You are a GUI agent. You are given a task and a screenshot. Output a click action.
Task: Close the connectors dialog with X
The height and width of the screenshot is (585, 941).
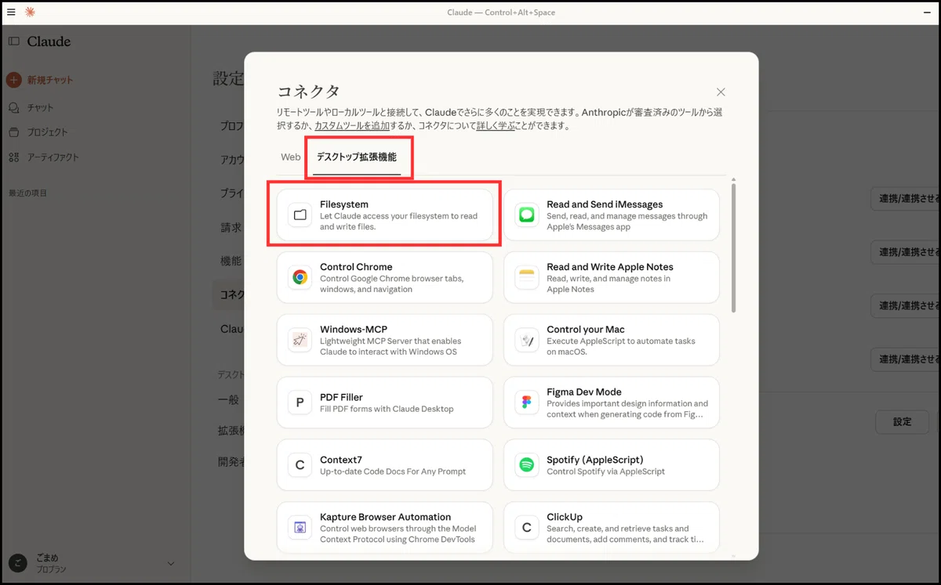(721, 92)
